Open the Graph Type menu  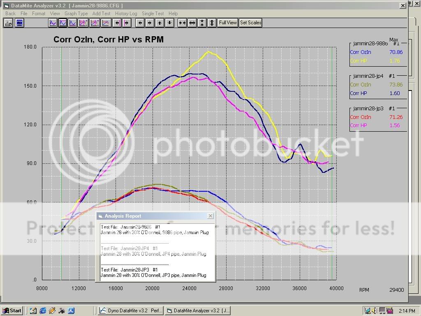76,13
